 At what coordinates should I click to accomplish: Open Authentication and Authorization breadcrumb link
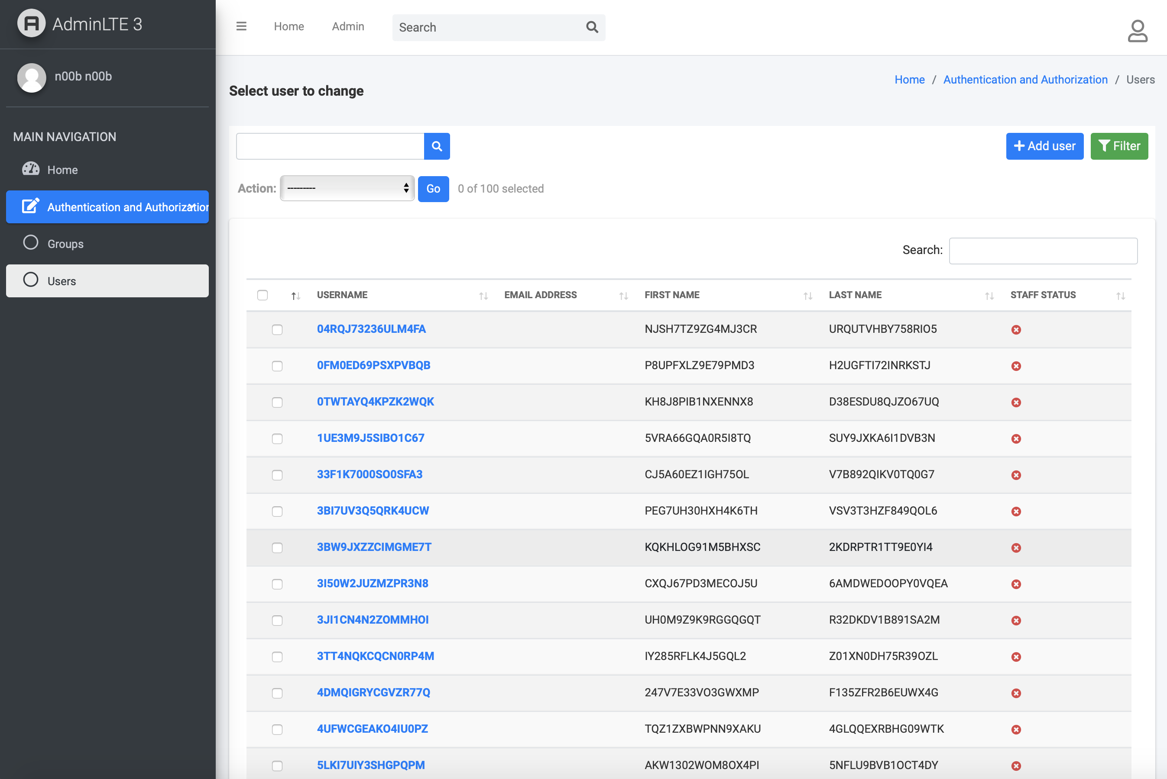pos(1025,79)
